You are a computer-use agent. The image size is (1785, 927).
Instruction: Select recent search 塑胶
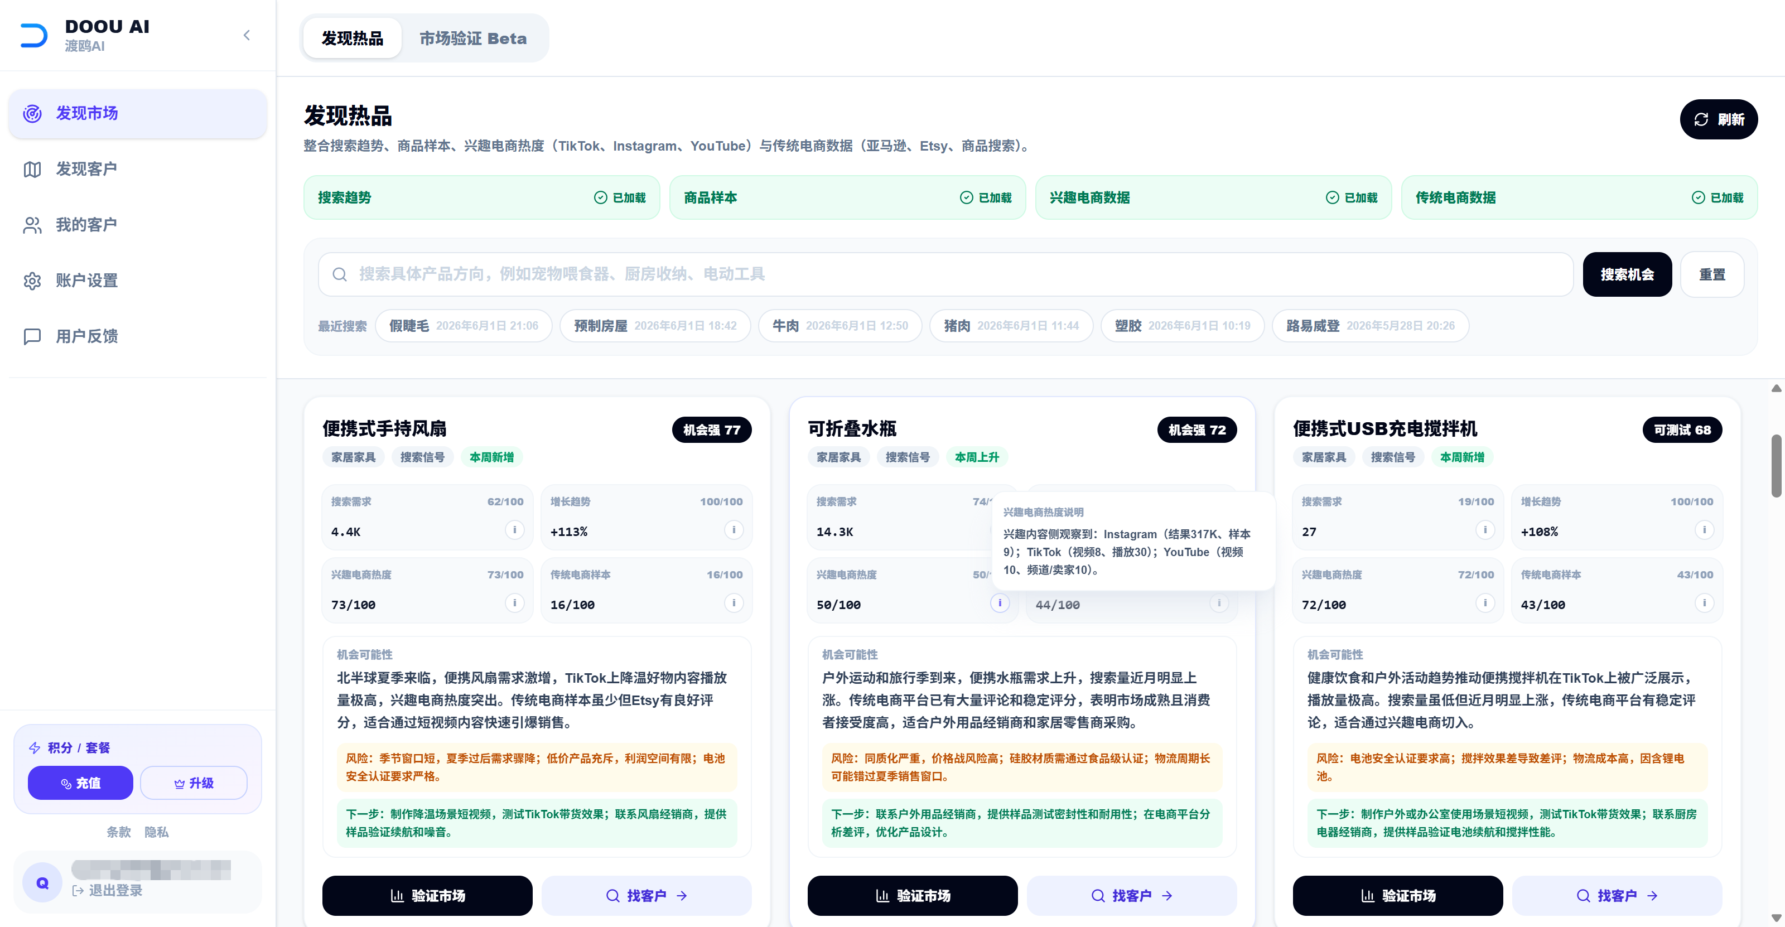coord(1182,326)
